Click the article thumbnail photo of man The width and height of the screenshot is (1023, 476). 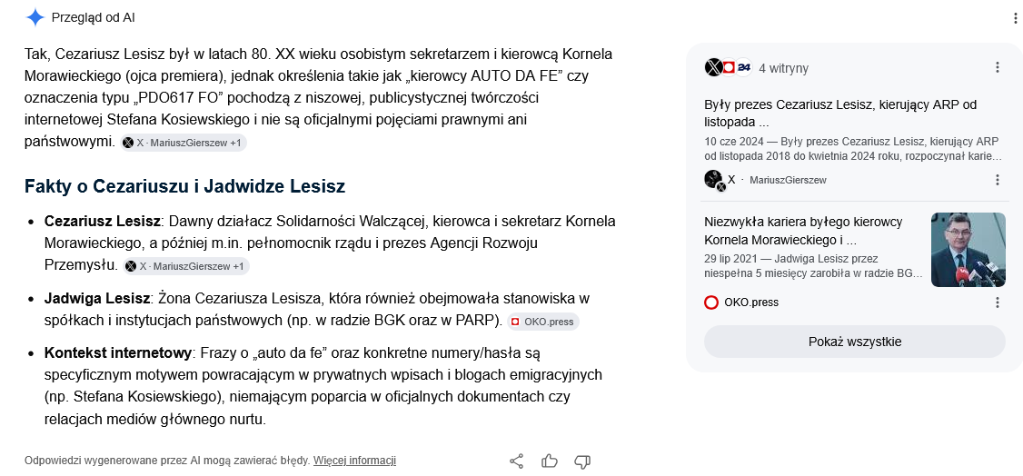point(968,250)
